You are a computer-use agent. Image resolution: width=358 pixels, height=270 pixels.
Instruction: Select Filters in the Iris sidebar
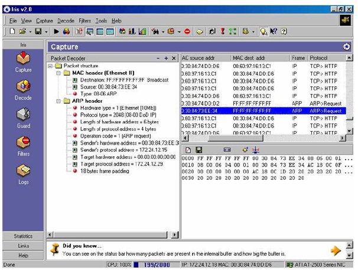pos(23,146)
